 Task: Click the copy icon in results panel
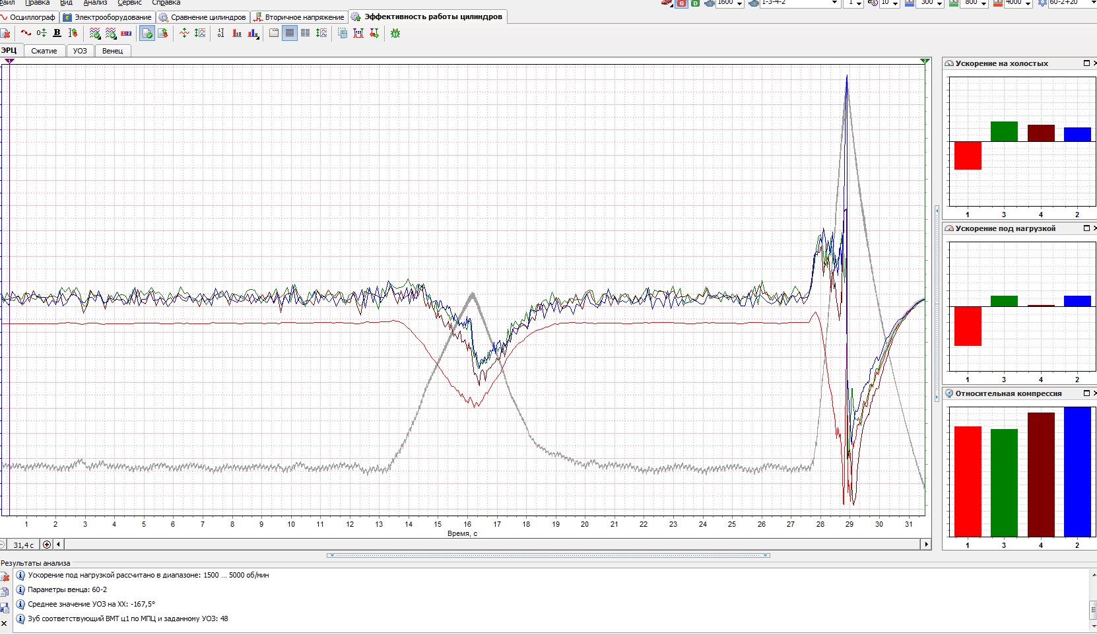coord(5,592)
